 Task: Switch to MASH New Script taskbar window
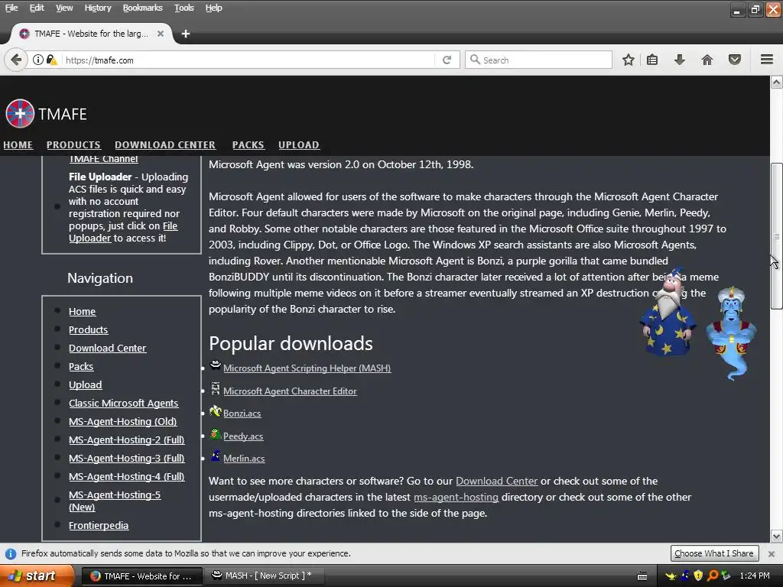(264, 576)
